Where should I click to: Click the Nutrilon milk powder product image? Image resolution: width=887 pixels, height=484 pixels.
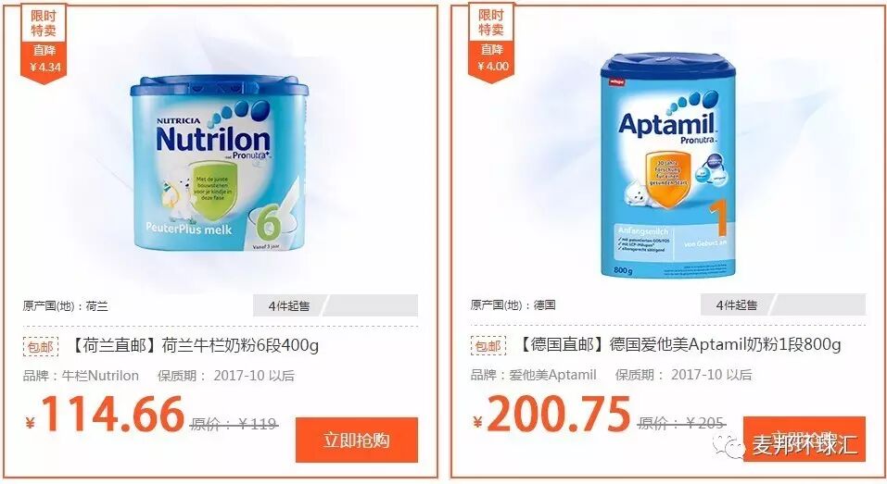220,164
